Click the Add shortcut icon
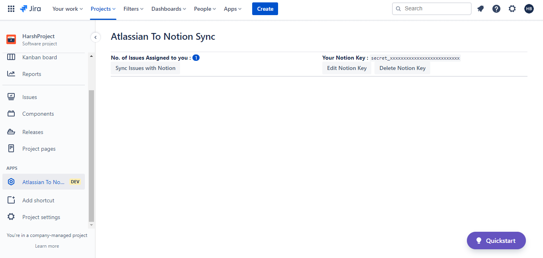Viewport: 543px width, 258px height. point(11,200)
